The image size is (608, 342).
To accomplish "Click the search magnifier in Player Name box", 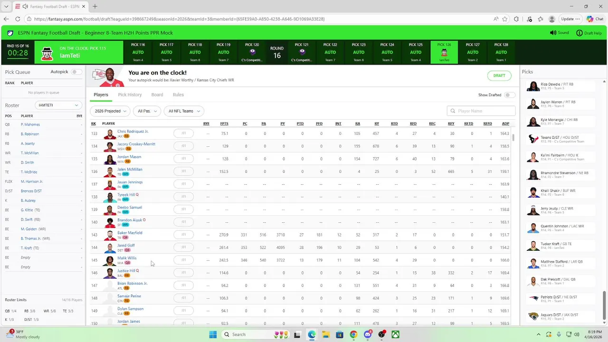I will coord(453,111).
